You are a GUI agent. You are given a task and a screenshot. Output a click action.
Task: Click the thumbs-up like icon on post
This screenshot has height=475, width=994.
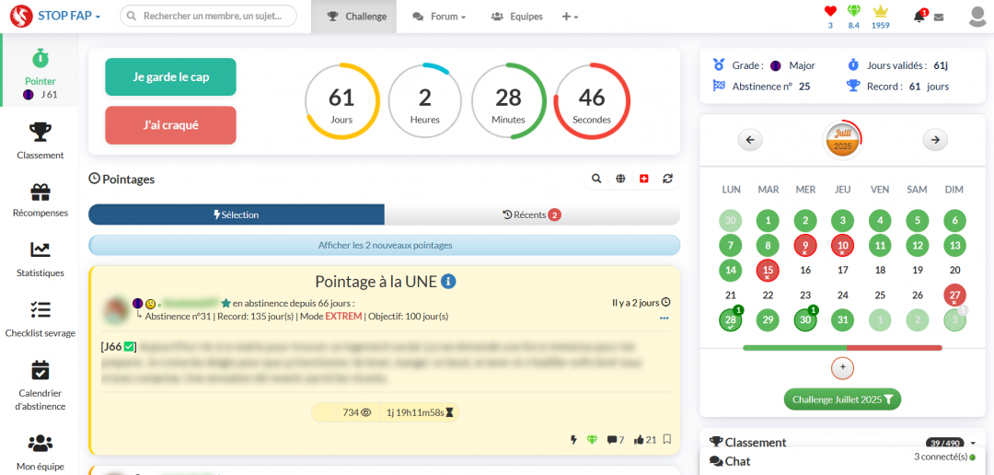pos(639,440)
